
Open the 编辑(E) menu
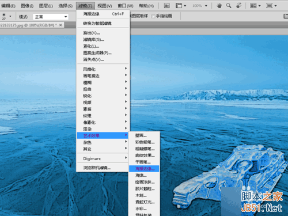[x=8, y=6]
